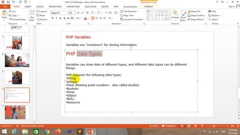Decrease font size with the smaller A icon
Image resolution: width=240 pixels, height=135 pixels.
pos(82,13)
